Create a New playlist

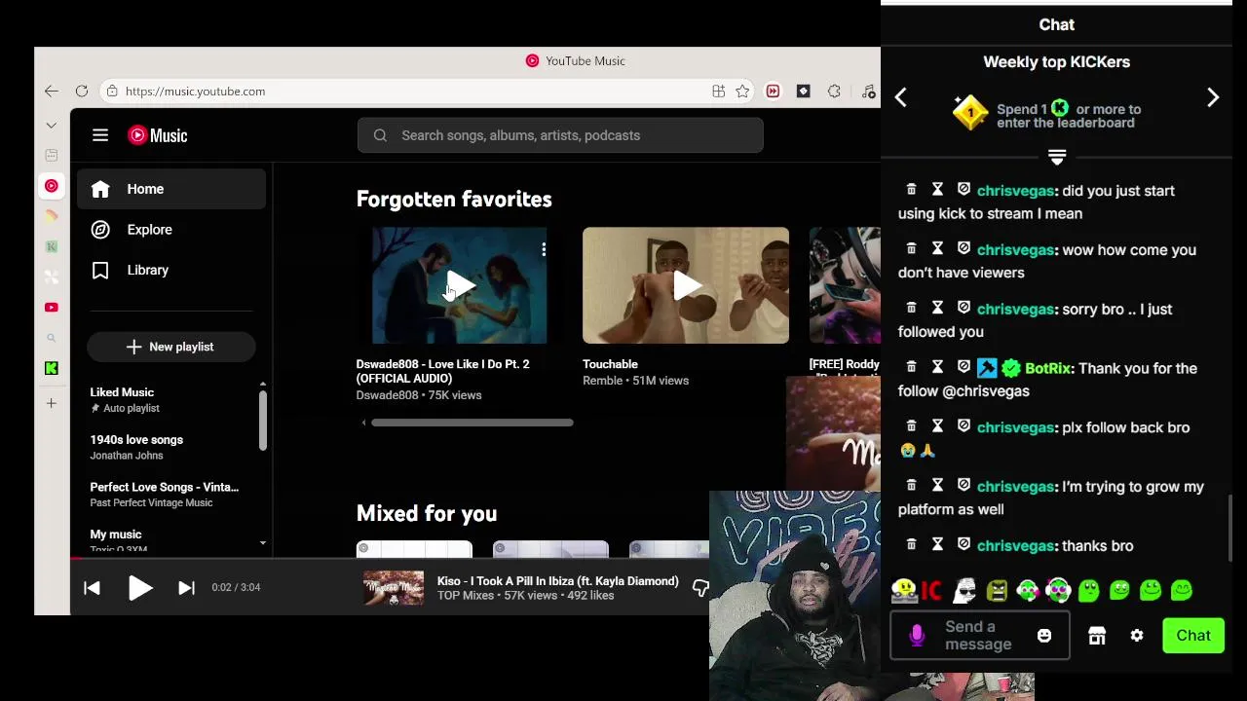coord(170,347)
